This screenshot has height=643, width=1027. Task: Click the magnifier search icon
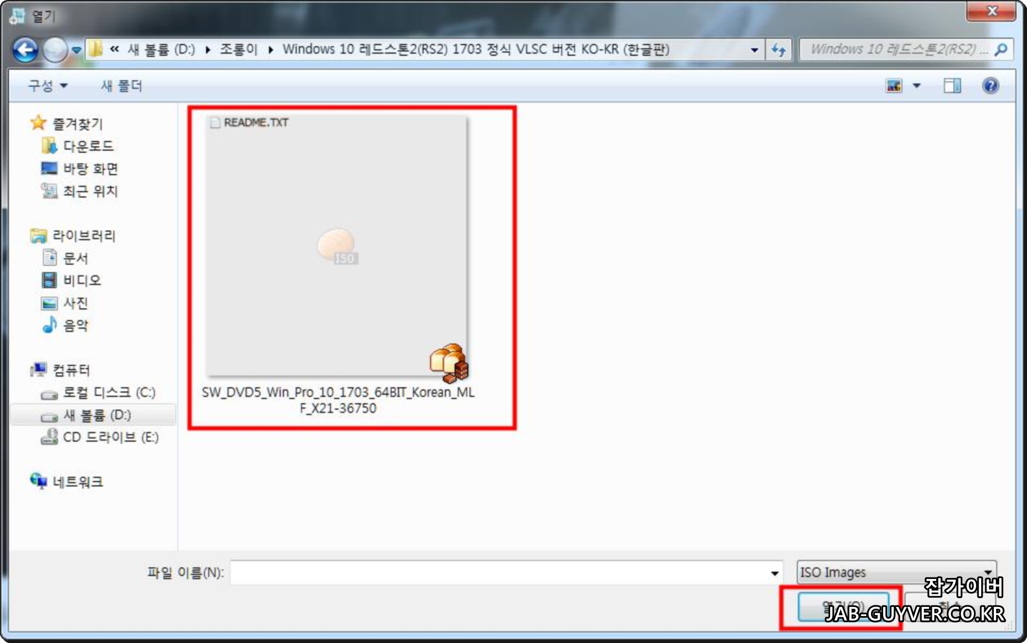pyautogui.click(x=1001, y=50)
